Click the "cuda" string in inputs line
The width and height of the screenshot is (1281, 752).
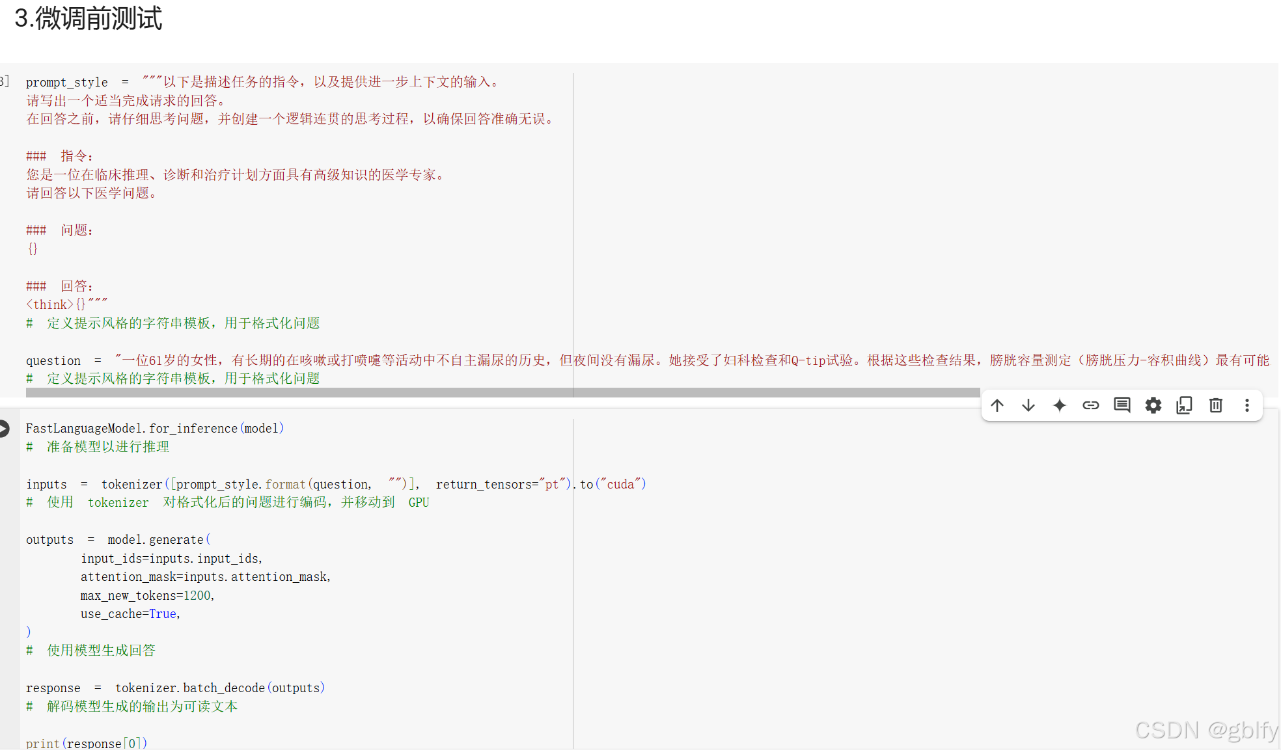(620, 485)
